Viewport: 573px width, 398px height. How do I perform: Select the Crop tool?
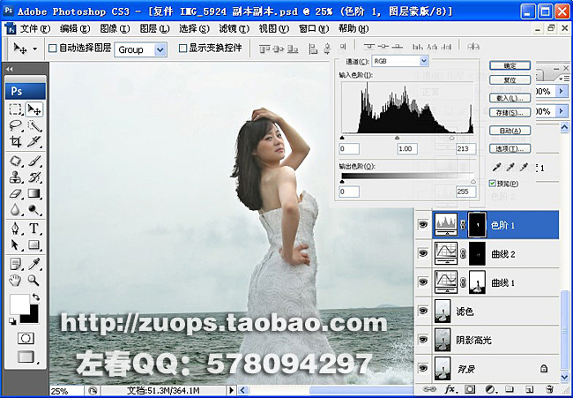point(16,141)
